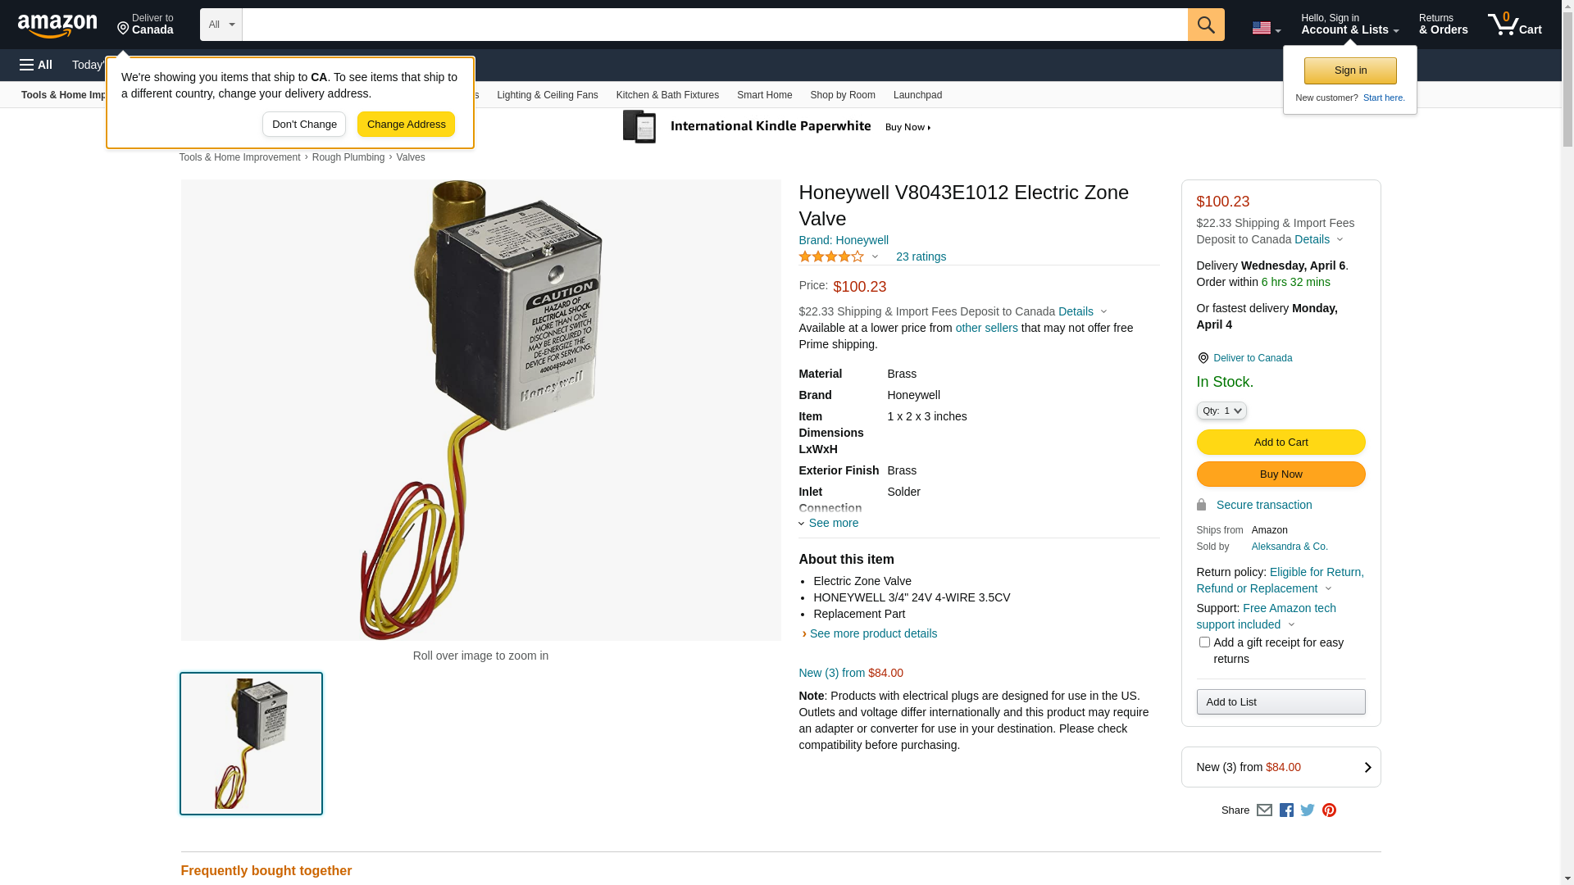Click the Add to Cart button
The width and height of the screenshot is (1574, 885).
[x=1281, y=442]
